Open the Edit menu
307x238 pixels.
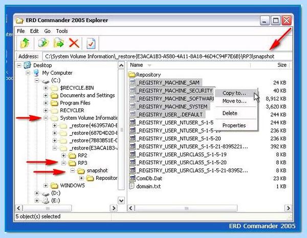(34, 31)
